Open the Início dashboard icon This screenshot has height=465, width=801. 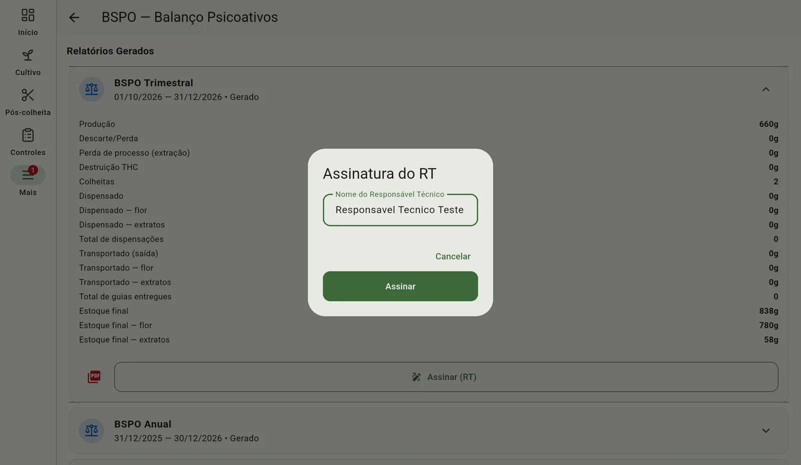tap(28, 15)
